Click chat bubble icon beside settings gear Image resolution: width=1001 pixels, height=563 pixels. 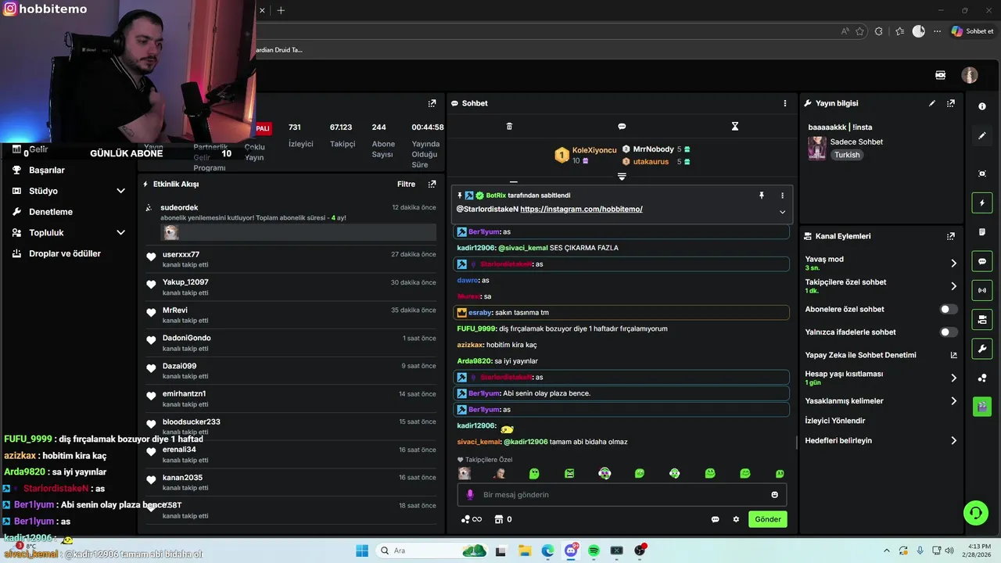point(715,519)
